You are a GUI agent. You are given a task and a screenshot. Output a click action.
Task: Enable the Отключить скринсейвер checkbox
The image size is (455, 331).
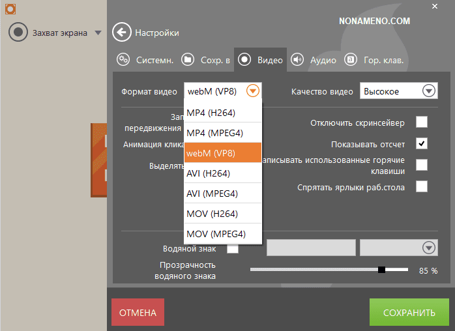pyautogui.click(x=422, y=122)
